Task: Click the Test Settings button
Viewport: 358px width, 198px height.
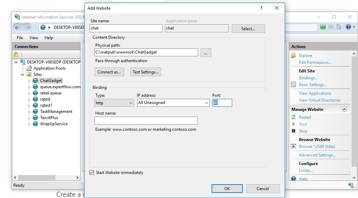Action: pos(145,72)
